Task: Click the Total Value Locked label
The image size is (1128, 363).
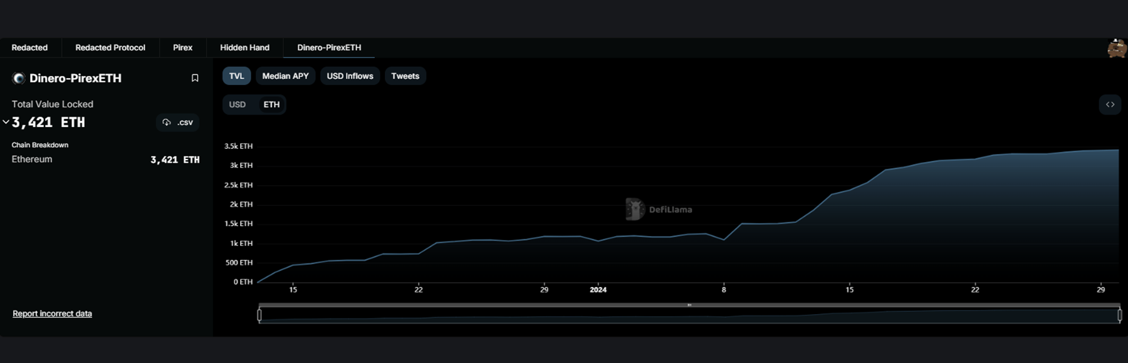Action: [52, 104]
